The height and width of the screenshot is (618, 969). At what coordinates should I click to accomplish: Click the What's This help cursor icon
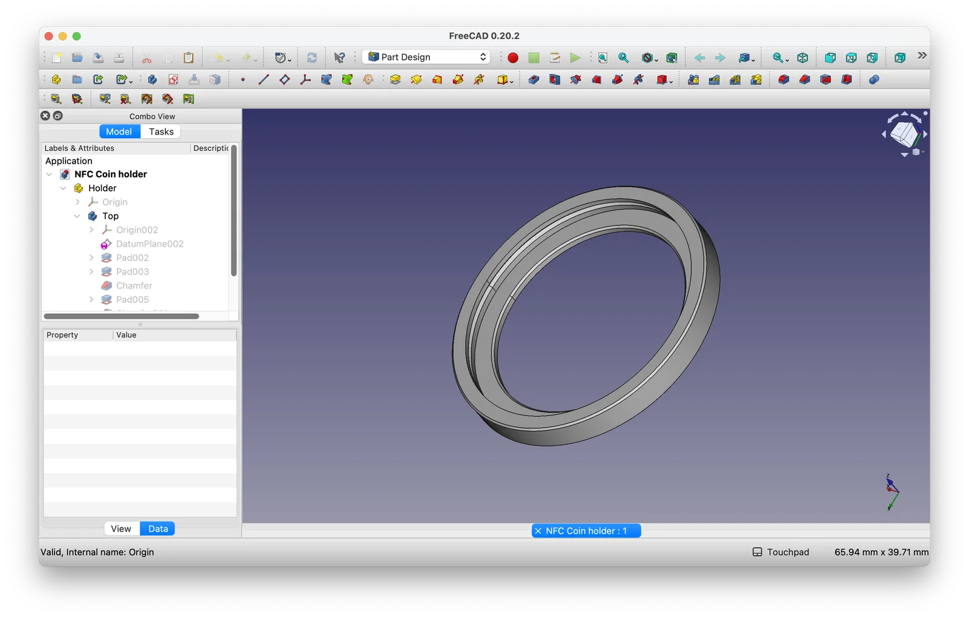[339, 58]
